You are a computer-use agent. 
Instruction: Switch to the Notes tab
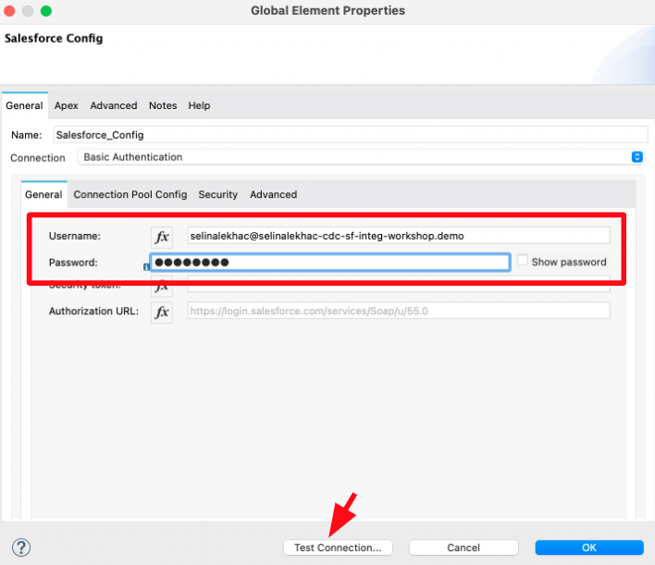[163, 105]
